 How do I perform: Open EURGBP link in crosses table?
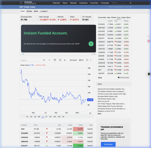click(24, 133)
